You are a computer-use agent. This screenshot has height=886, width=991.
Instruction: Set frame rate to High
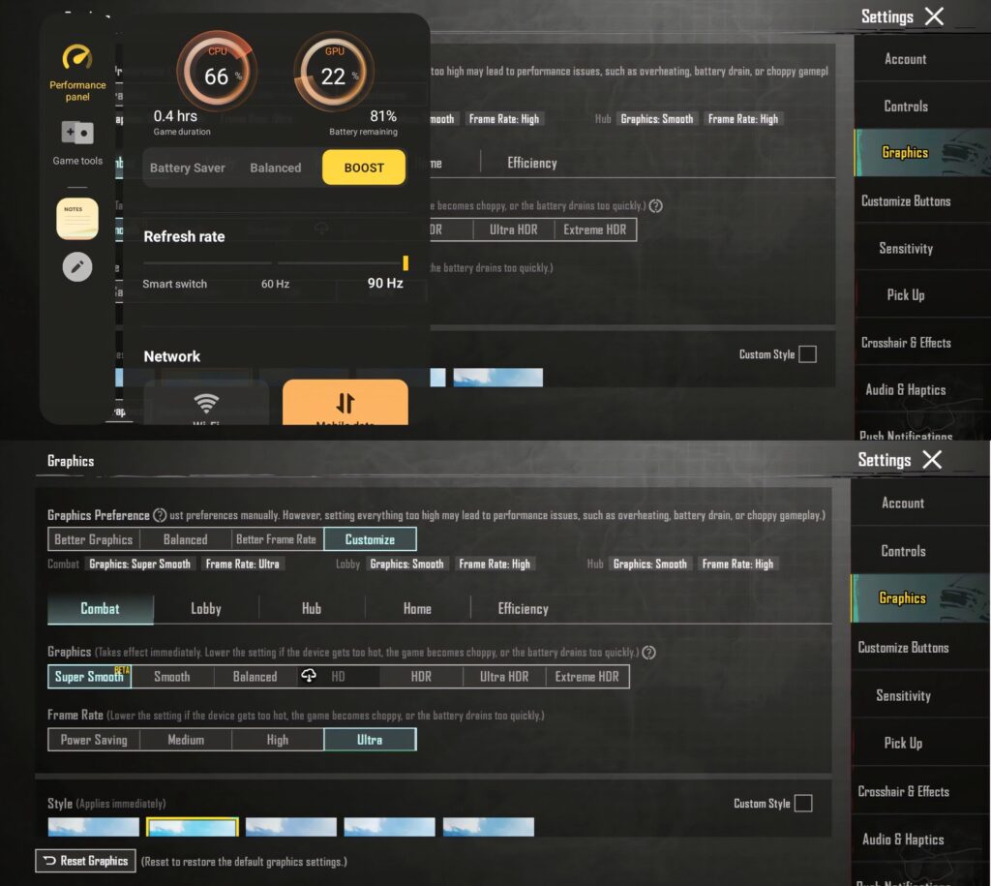click(277, 740)
